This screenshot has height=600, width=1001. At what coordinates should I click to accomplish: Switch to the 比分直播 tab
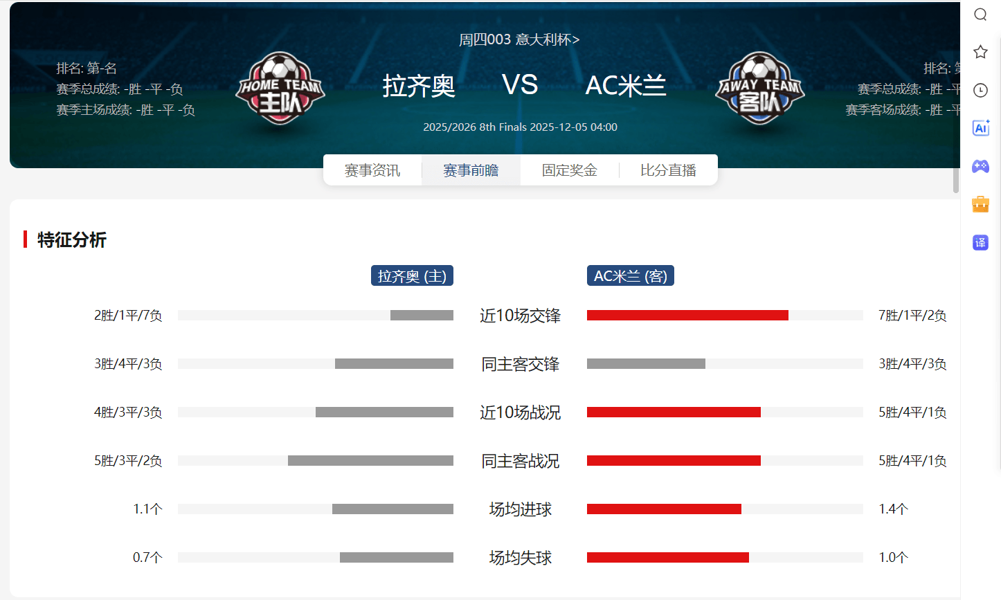668,170
